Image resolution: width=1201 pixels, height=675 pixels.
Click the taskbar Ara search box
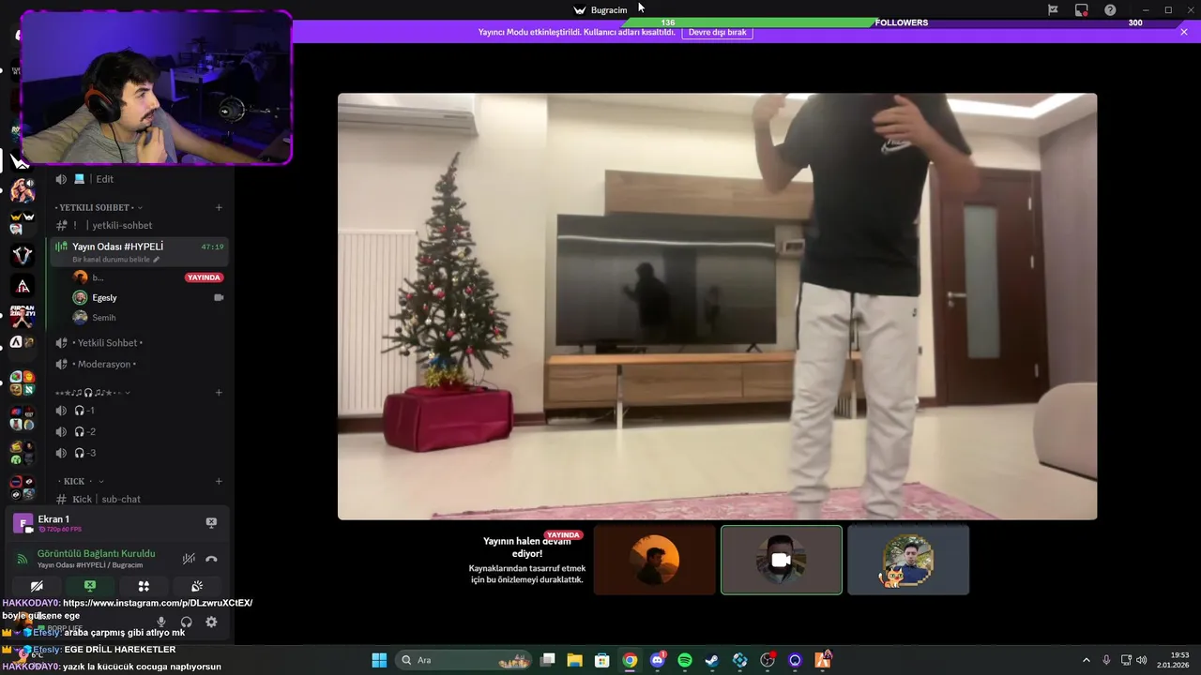tap(464, 660)
